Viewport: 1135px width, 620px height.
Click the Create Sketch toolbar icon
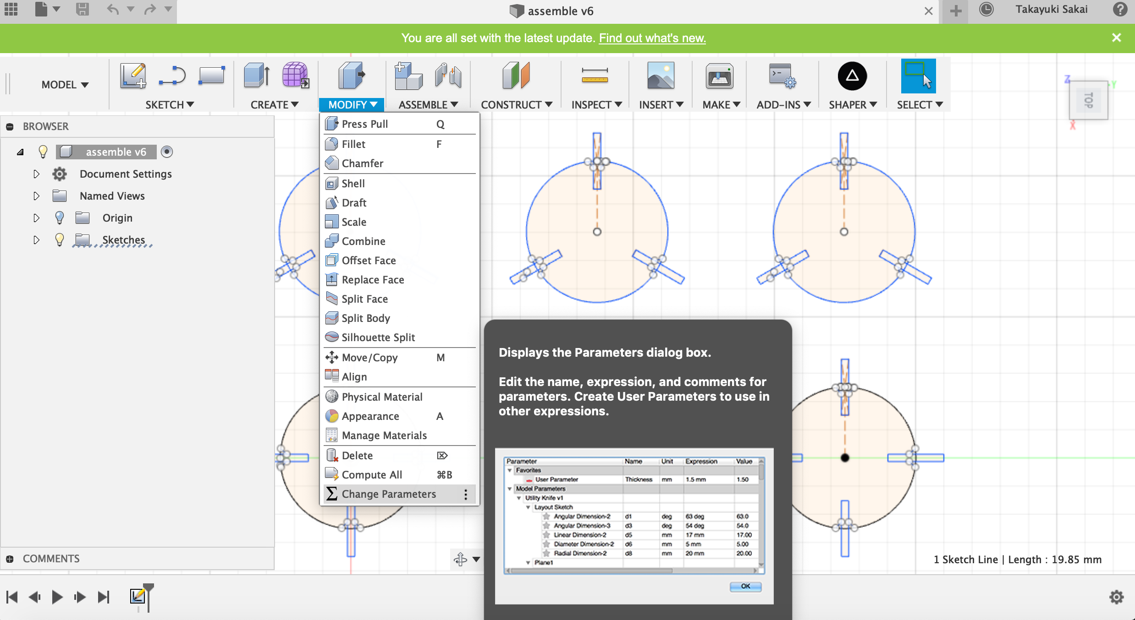133,76
